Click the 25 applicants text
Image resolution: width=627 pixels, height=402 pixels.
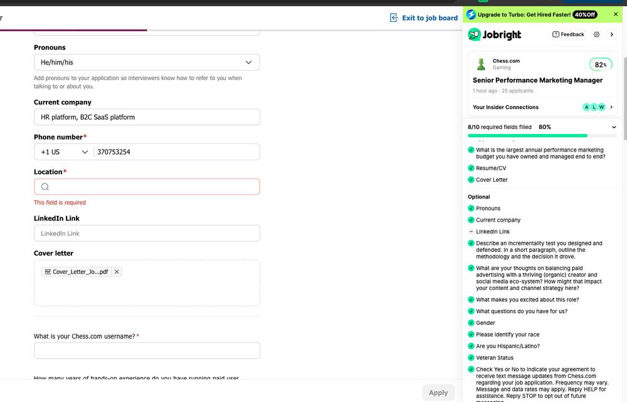click(517, 91)
